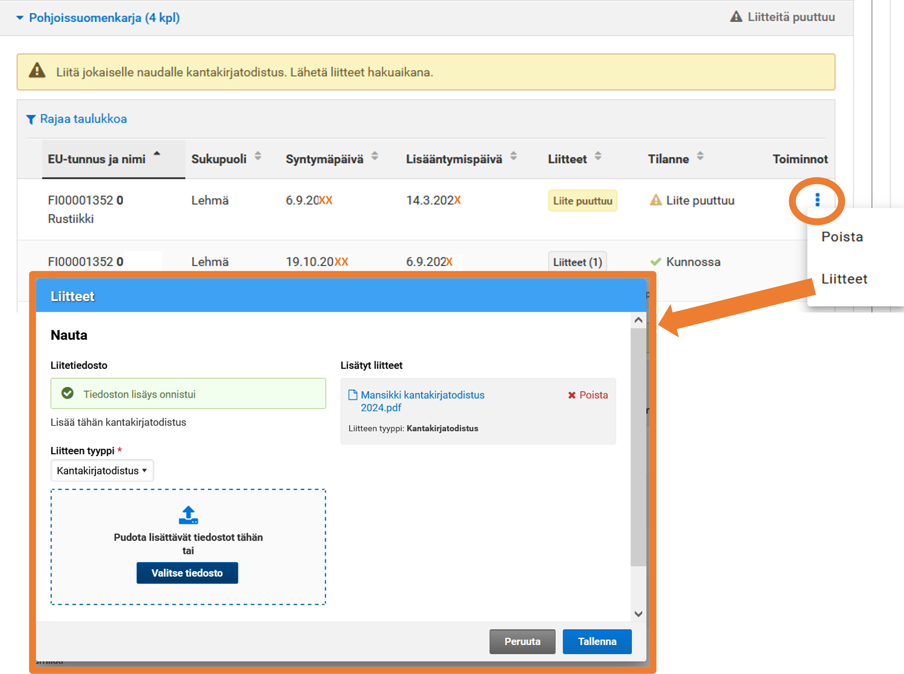This screenshot has height=674, width=904.
Task: Choose Liitteet from the actions menu
Action: pos(844,279)
